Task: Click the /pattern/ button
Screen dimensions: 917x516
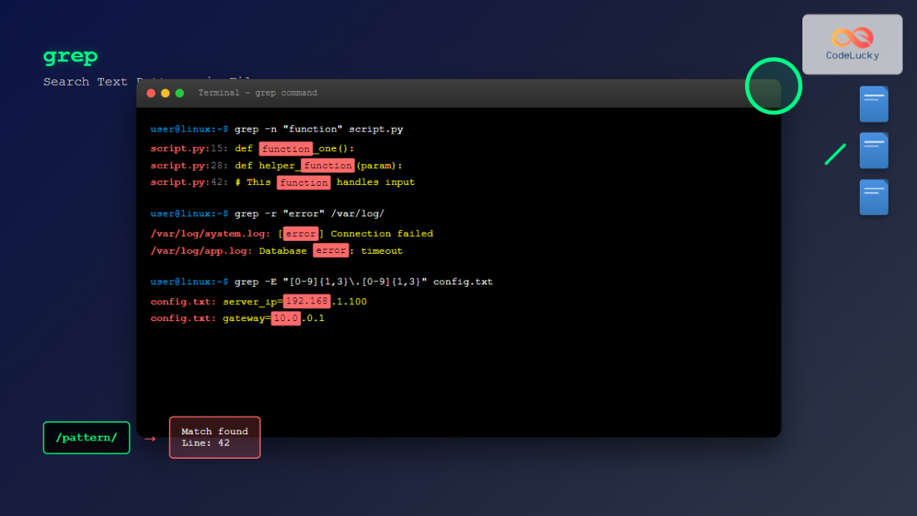Action: pyautogui.click(x=86, y=437)
